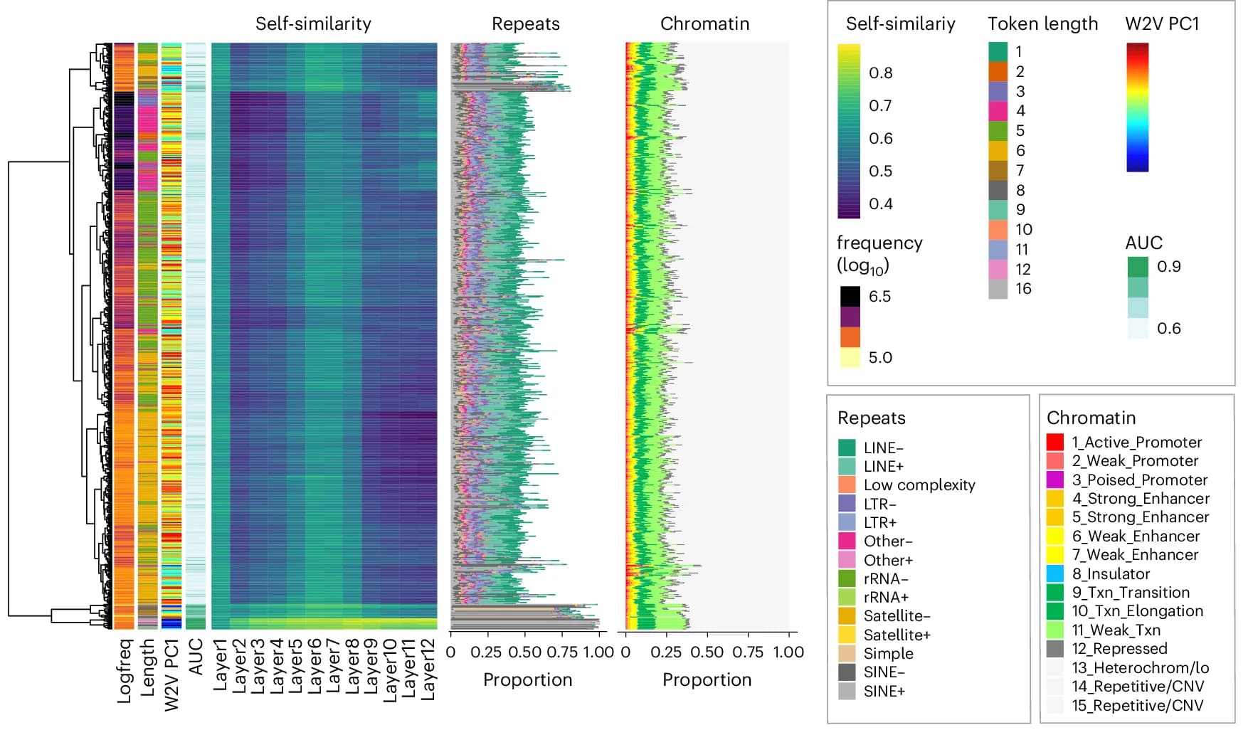Click the Layer1 axis label
The height and width of the screenshot is (730, 1253).
220,664
